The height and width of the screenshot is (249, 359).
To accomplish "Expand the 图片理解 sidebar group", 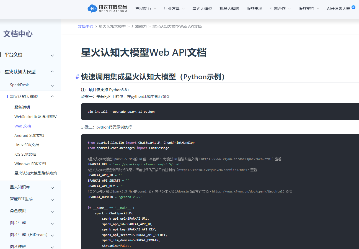I will coord(52,247).
